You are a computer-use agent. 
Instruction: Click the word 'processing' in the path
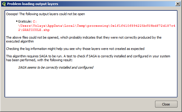tap(98, 26)
